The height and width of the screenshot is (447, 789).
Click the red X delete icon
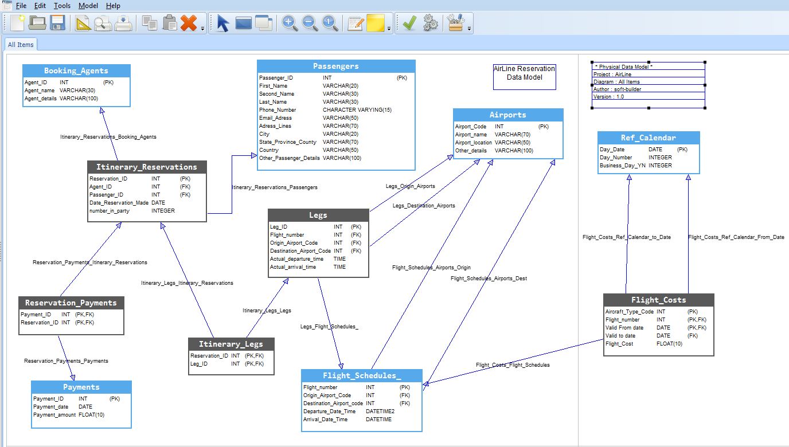point(188,23)
